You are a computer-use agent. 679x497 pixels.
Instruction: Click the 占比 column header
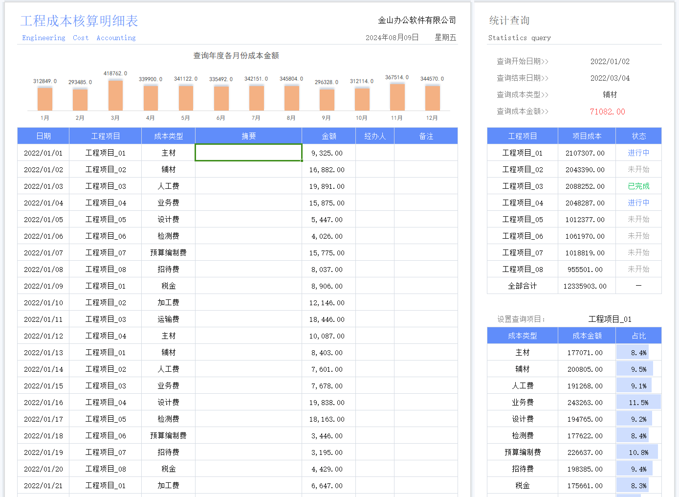point(638,336)
